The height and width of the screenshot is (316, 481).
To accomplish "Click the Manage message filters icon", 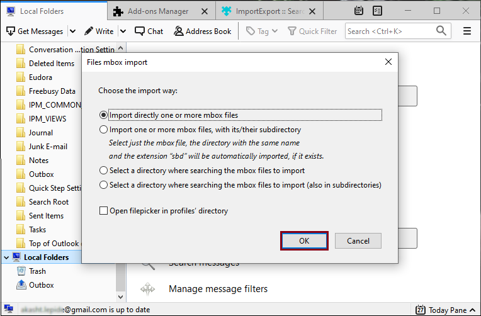I will click(147, 289).
